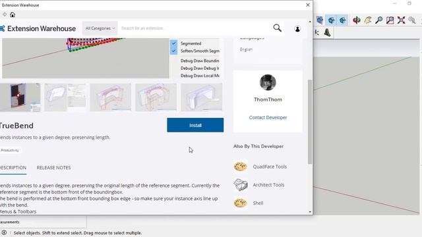Click the TrueBend title text
The height and width of the screenshot is (237, 422).
16,126
